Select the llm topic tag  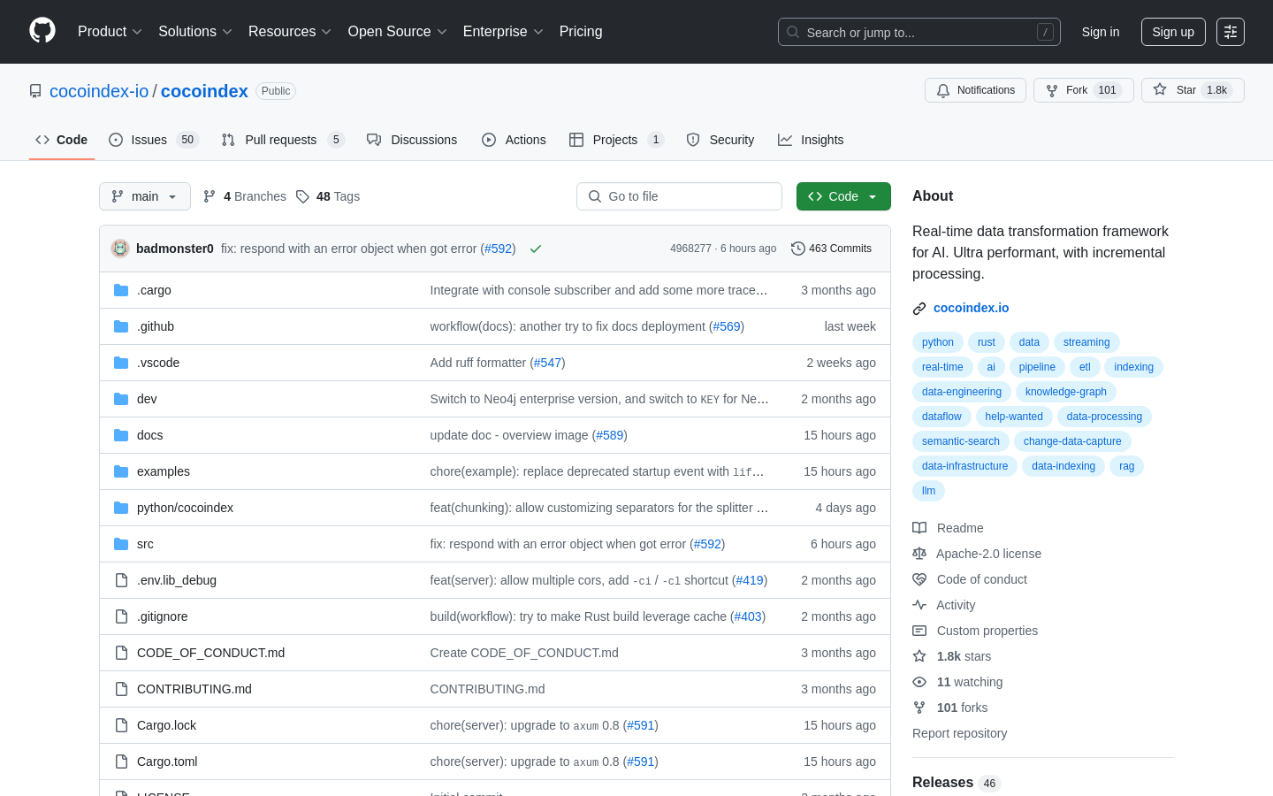928,491
